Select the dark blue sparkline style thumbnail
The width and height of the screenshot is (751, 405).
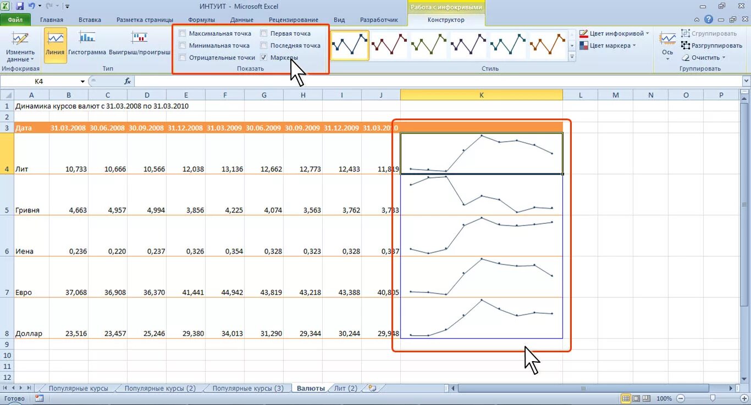tap(350, 46)
